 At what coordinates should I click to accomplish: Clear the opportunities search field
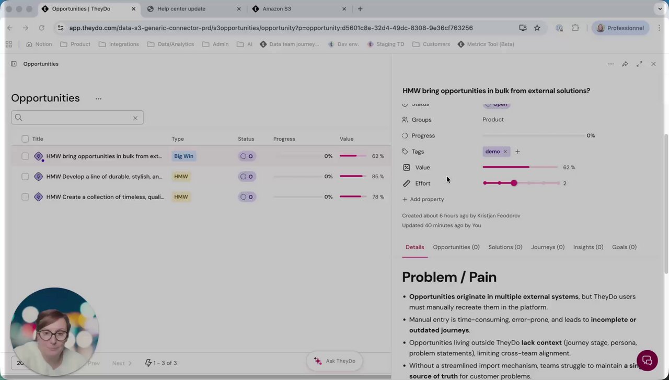tap(135, 118)
